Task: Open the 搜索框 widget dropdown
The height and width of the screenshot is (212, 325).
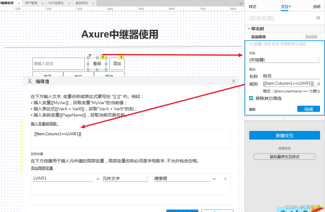Action: tap(185, 178)
